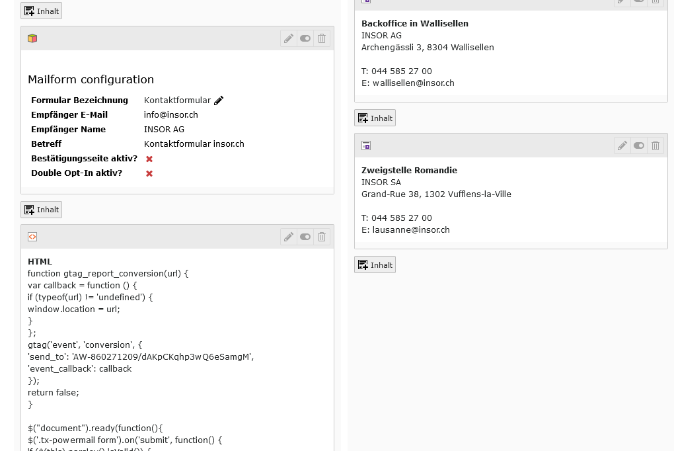The image size is (674, 451).
Task: Click the red X for Bestätigungsseite aktiv
Action: pyautogui.click(x=149, y=159)
